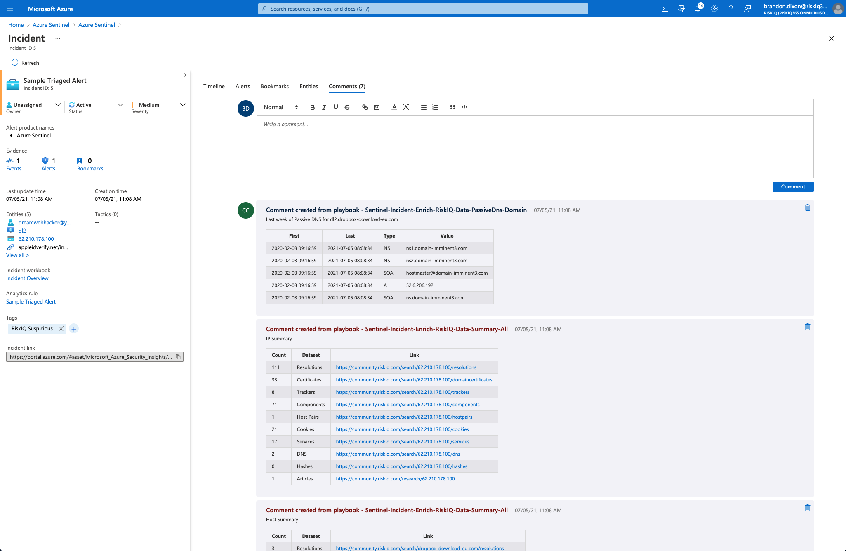Open the Status Active dropdown

pos(96,108)
